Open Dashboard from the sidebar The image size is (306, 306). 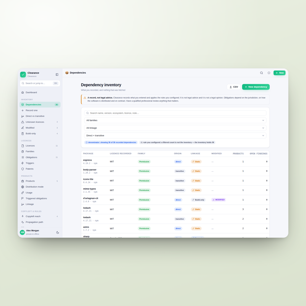40,93
